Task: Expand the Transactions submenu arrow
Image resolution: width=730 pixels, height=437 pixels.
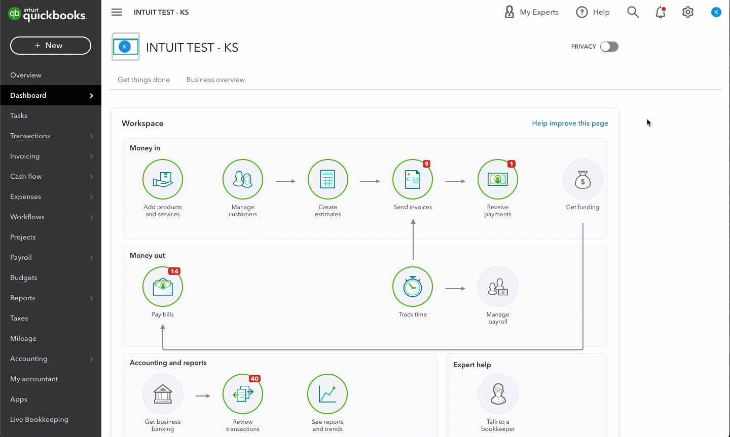Action: click(x=92, y=136)
